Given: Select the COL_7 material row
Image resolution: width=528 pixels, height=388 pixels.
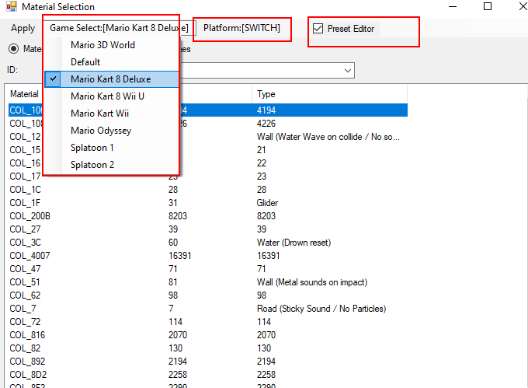Looking at the screenshot, I should pyautogui.click(x=208, y=309).
